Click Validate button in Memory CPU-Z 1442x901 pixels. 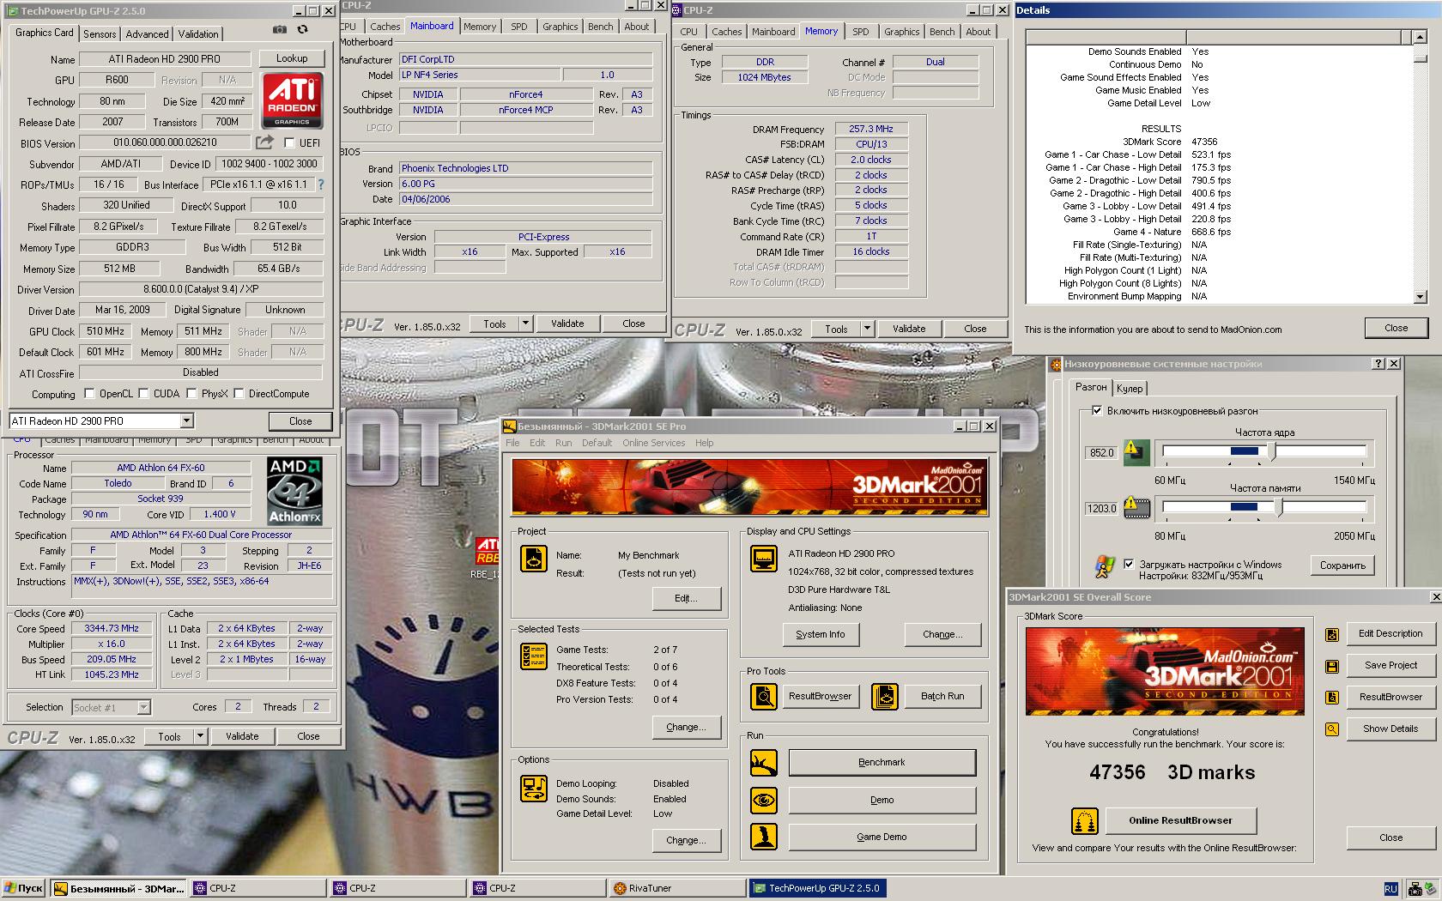coord(909,329)
